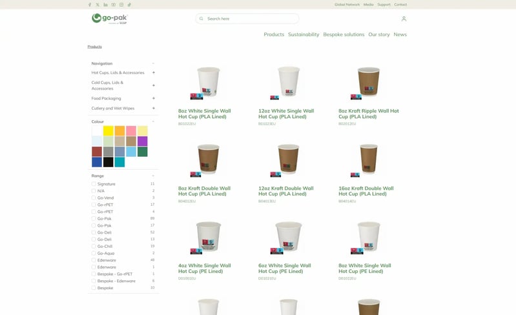This screenshot has width=516, height=315.
Task: Expand the Food Packaging category
Action: [x=154, y=98]
